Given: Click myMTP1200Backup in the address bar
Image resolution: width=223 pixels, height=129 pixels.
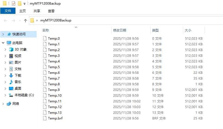Looking at the screenshot, I should [56, 20].
